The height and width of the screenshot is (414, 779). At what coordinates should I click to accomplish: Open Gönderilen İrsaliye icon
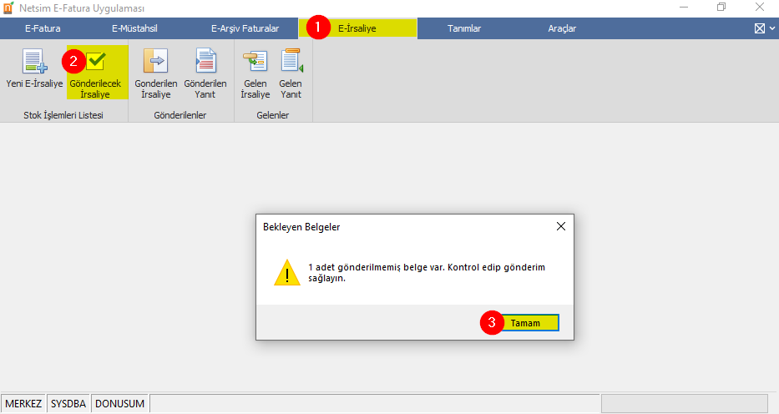[x=156, y=73]
